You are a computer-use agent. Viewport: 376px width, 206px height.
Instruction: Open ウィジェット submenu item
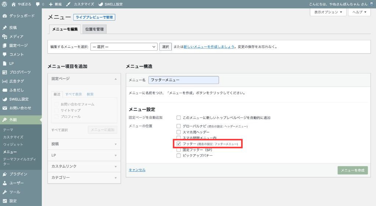(13, 144)
